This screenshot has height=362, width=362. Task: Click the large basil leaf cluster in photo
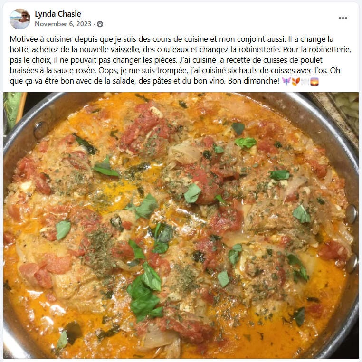point(144,292)
